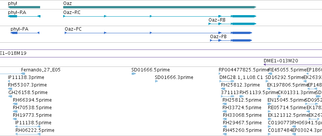Select the Oaz gene span bar
The width and height of the screenshot is (322, 136).
[x=160, y=7]
